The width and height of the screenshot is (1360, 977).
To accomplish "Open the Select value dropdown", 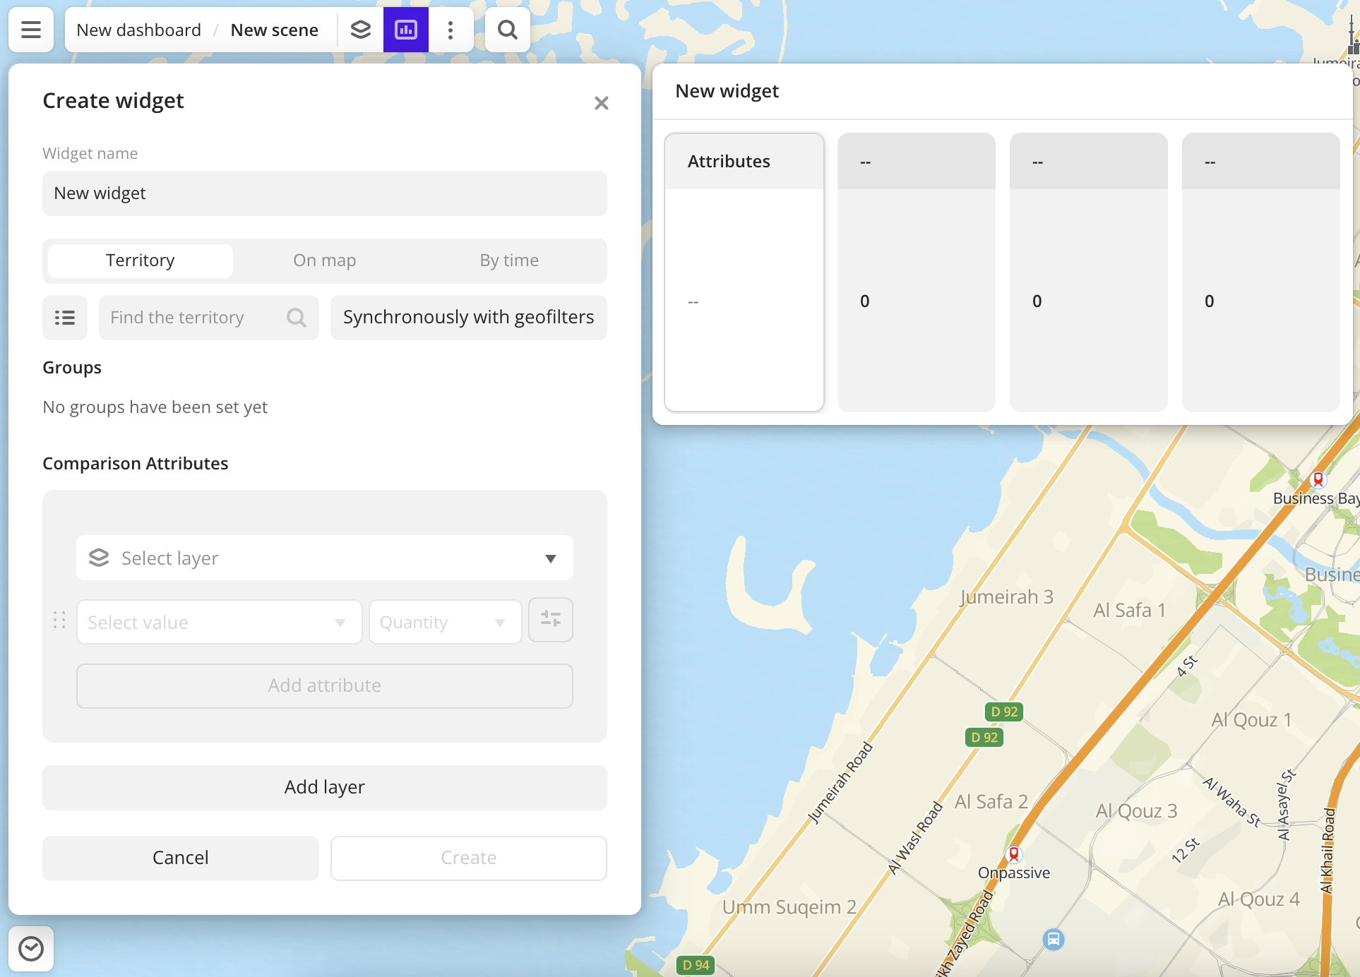I will (x=219, y=622).
